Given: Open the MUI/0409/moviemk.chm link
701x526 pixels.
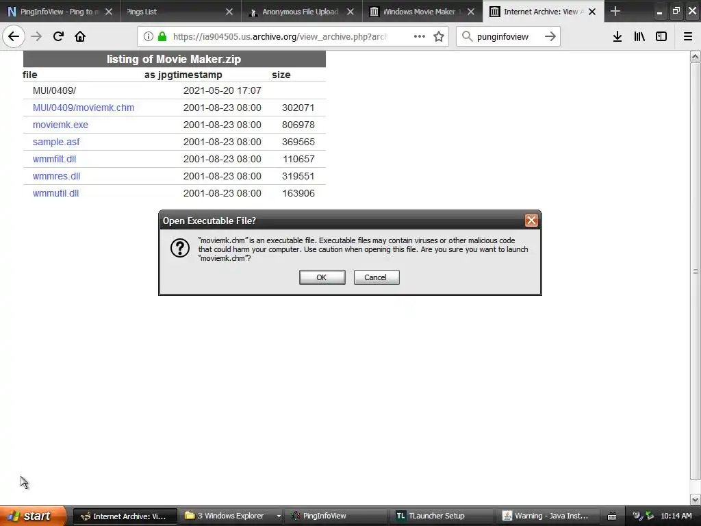Looking at the screenshot, I should point(83,108).
